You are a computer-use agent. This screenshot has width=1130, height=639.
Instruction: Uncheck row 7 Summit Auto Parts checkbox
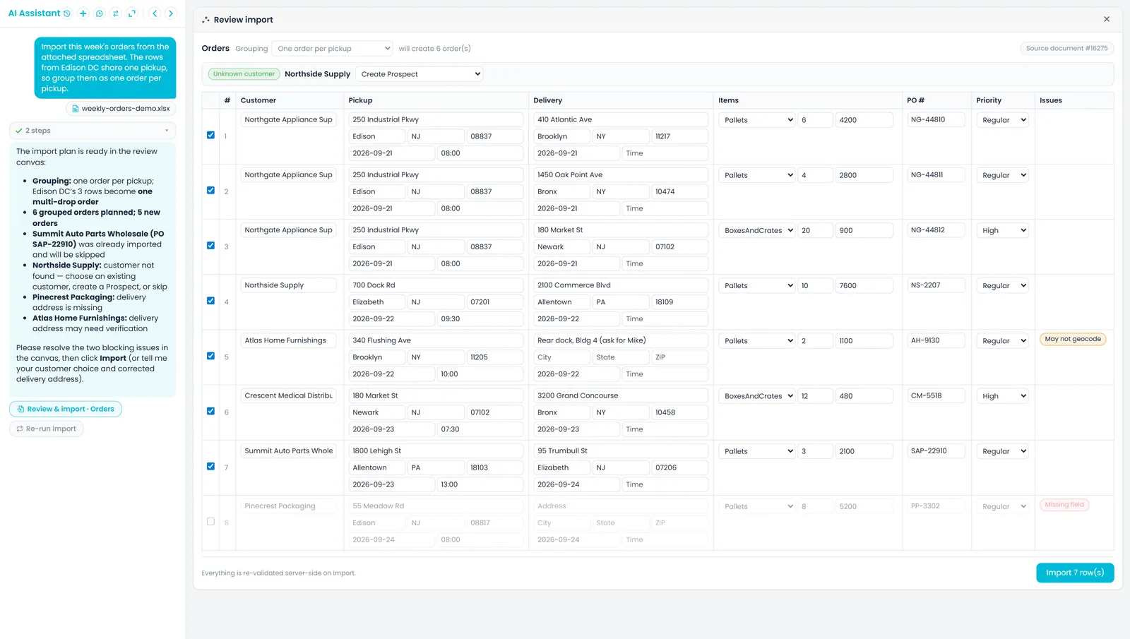[210, 466]
